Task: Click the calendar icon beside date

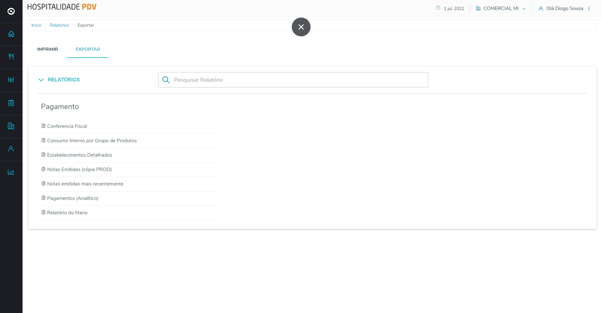Action: [x=438, y=8]
